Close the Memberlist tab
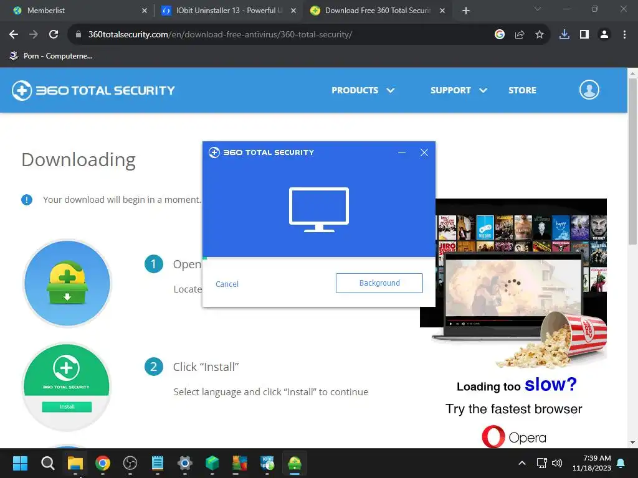 pyautogui.click(x=145, y=11)
